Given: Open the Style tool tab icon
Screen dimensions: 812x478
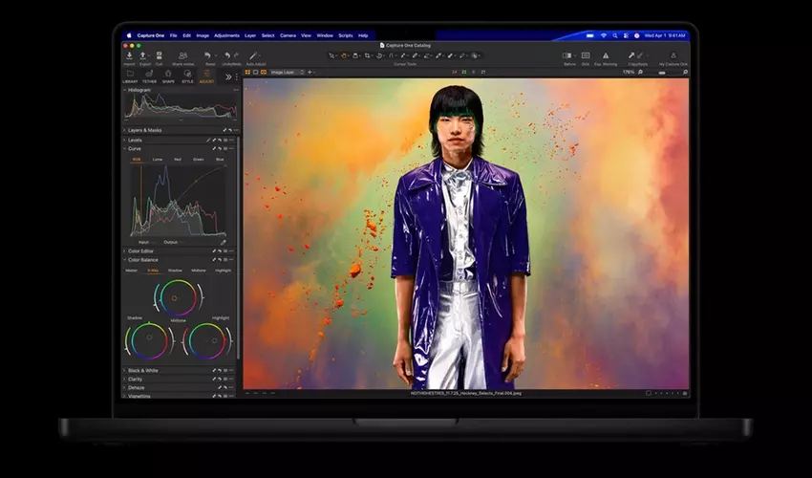Looking at the screenshot, I should click(187, 75).
